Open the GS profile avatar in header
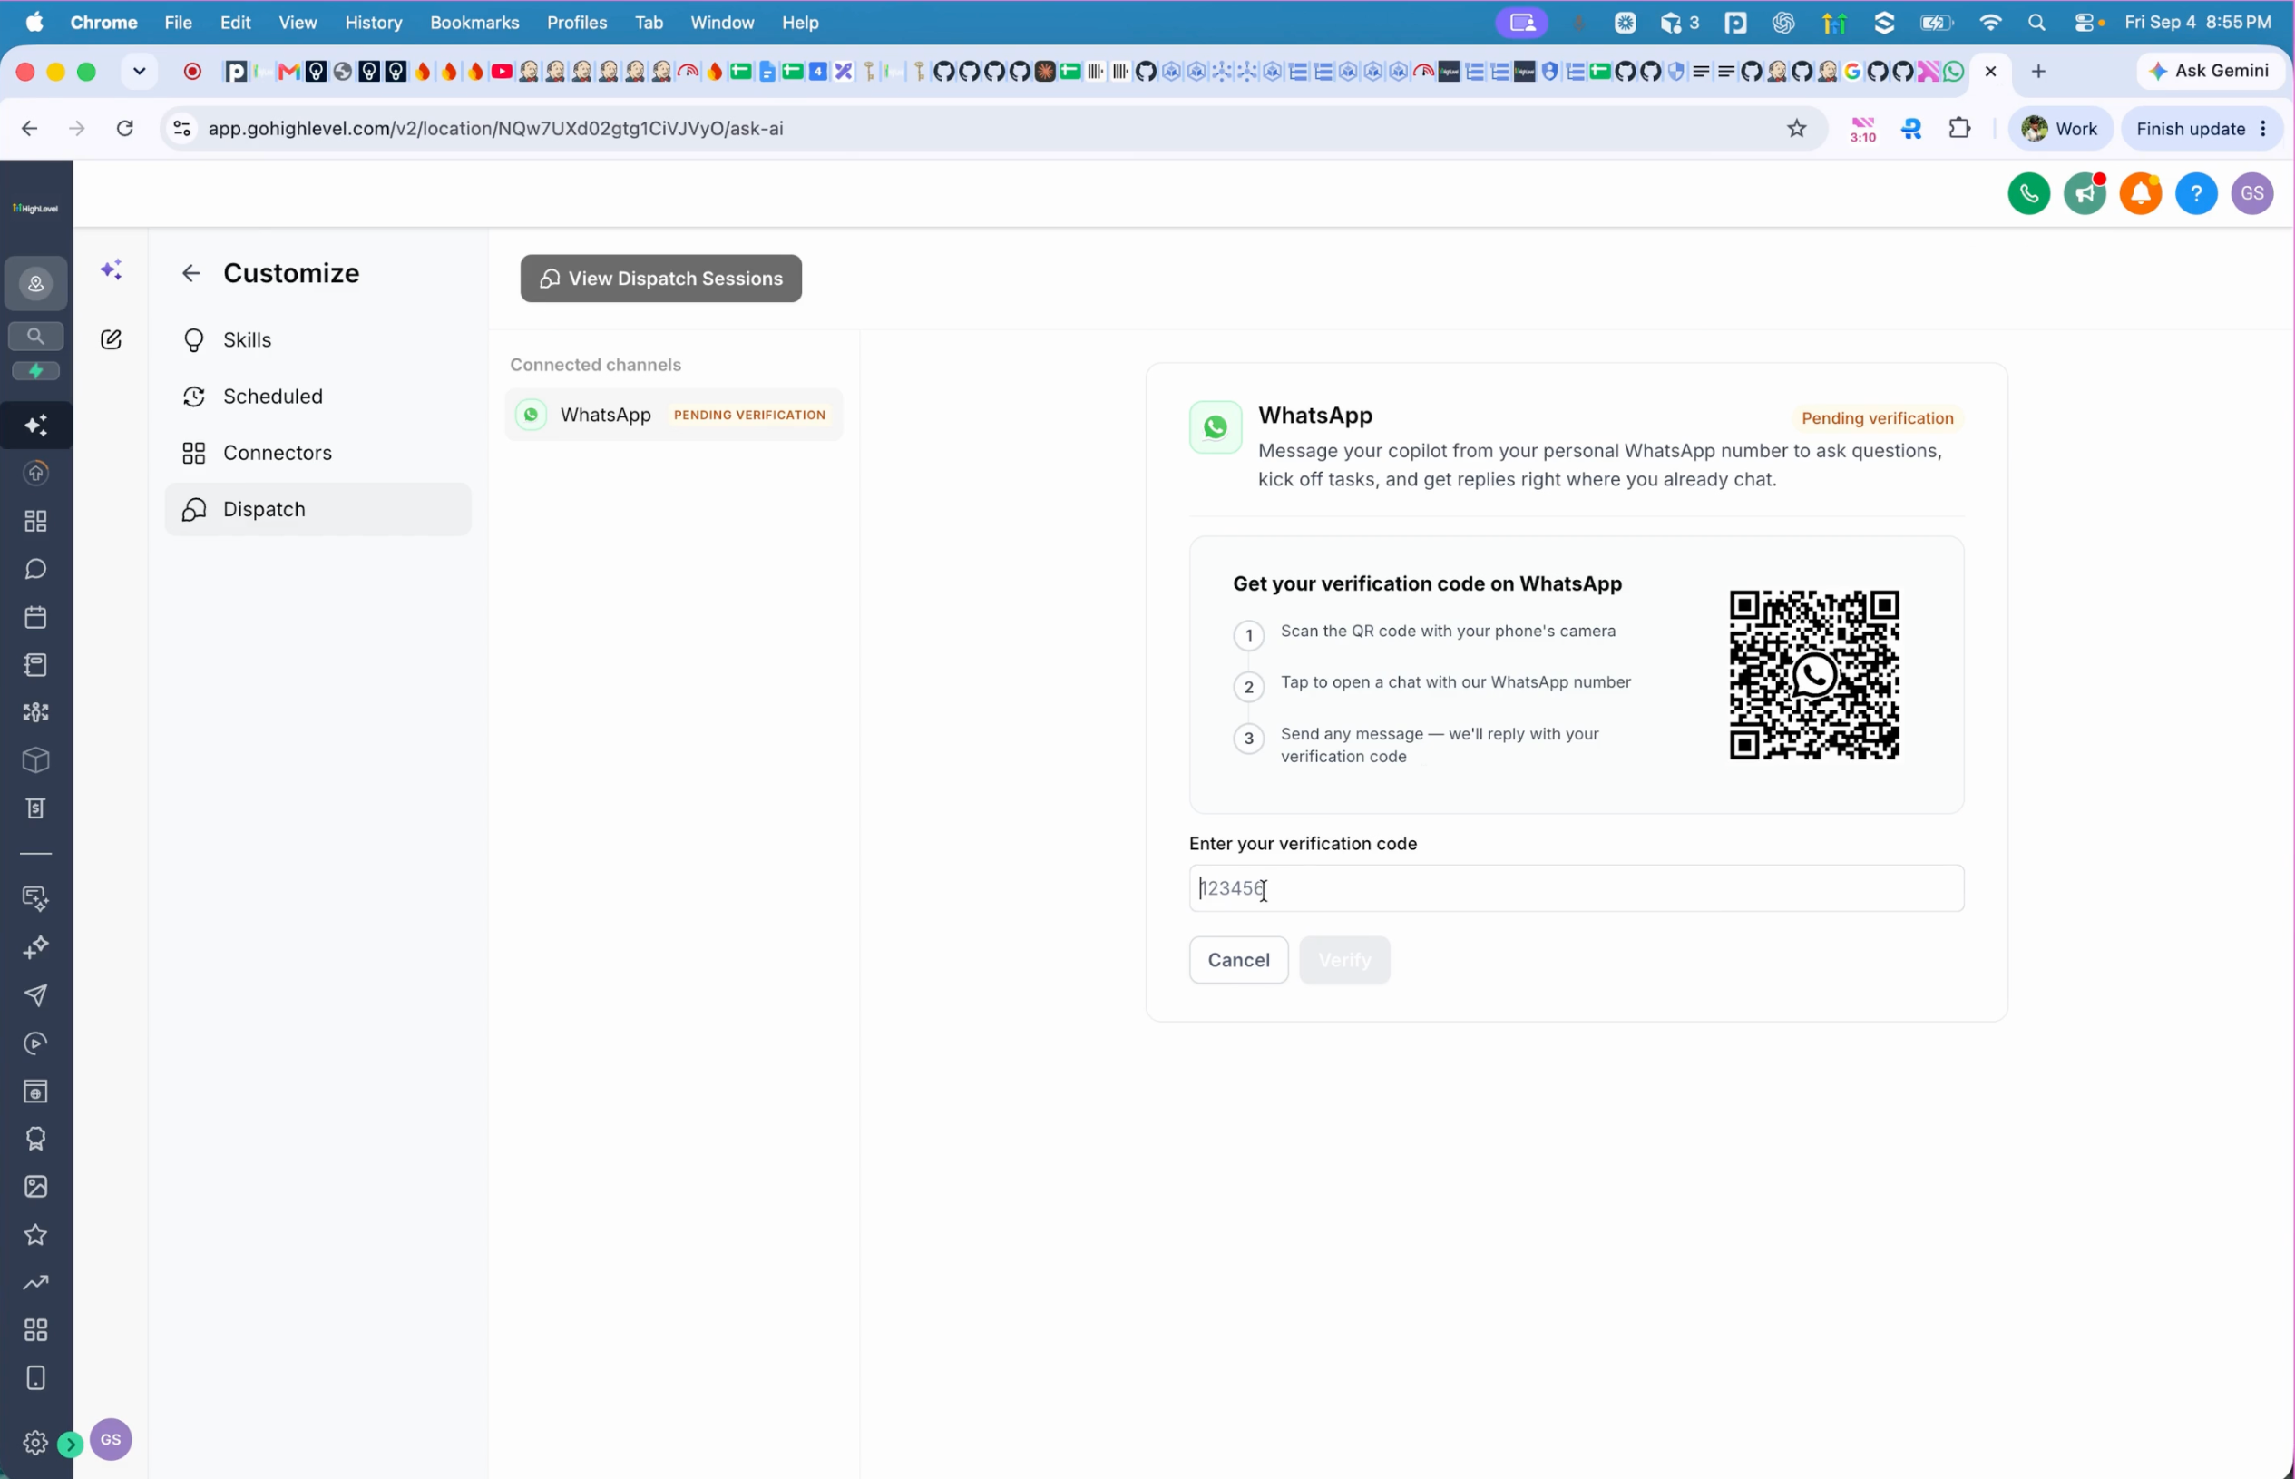This screenshot has width=2295, height=1479. [x=2251, y=194]
